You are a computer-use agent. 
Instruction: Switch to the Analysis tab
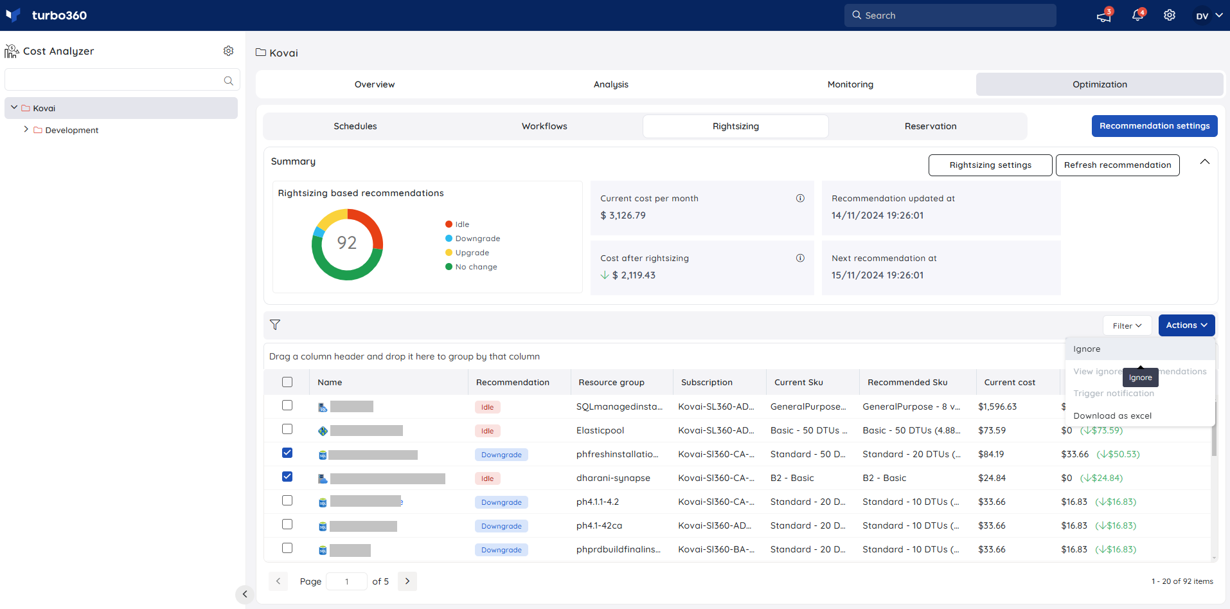(611, 84)
